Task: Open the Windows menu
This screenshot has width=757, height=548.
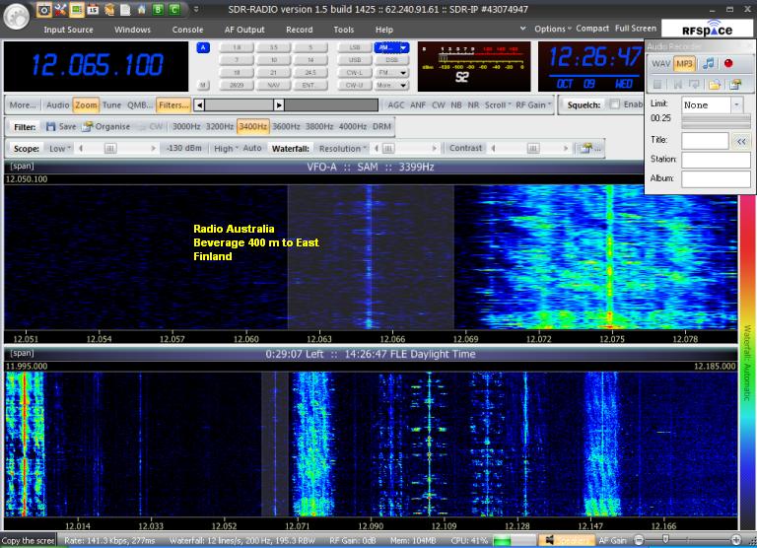Action: pyautogui.click(x=132, y=30)
